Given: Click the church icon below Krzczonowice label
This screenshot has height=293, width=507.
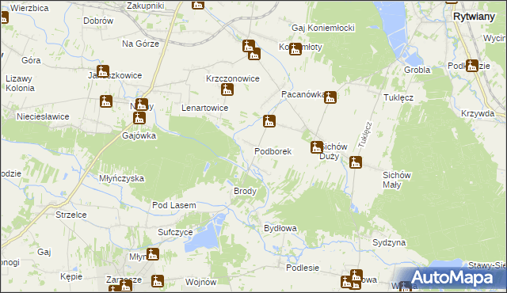Looking at the screenshot, I should pyautogui.click(x=227, y=89).
